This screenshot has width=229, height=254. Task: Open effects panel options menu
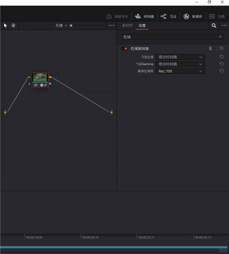click(224, 25)
